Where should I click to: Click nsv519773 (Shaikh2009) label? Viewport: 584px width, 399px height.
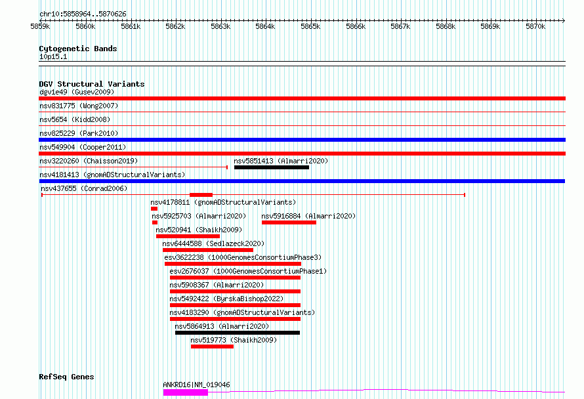tap(234, 340)
